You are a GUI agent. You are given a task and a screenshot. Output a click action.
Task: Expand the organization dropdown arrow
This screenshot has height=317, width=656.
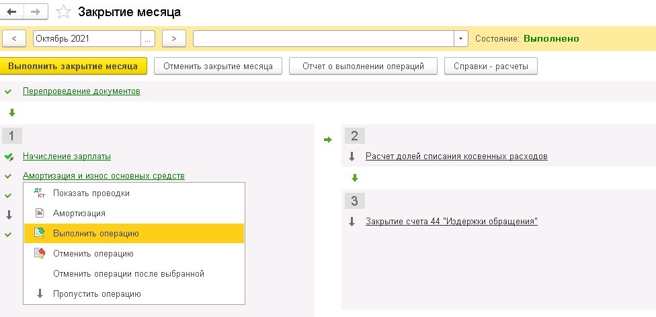[460, 38]
